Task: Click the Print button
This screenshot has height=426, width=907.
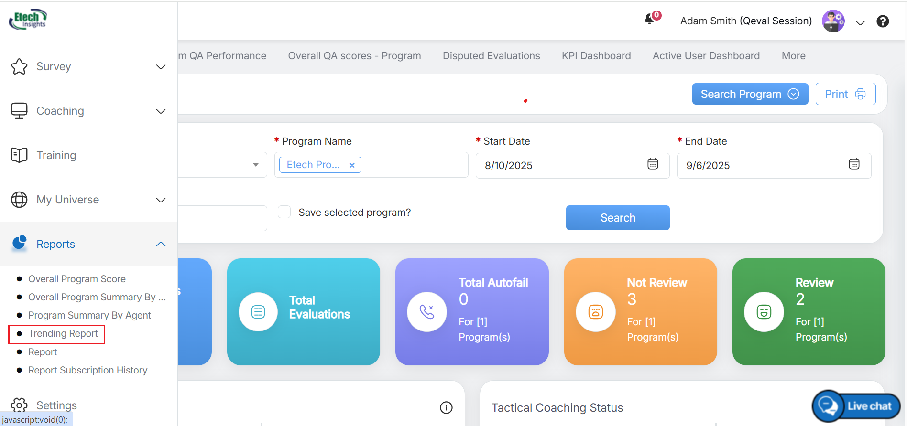Action: pos(845,94)
